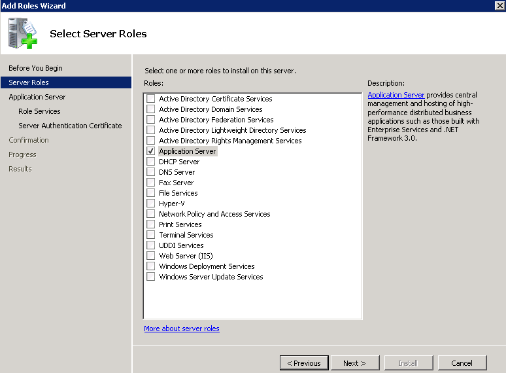Check the DNS Server role
The image size is (506, 373).
[151, 172]
